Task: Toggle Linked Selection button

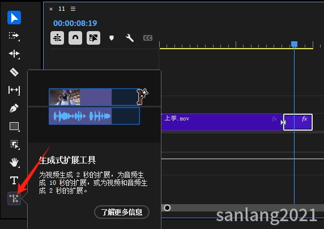Action: [93, 38]
